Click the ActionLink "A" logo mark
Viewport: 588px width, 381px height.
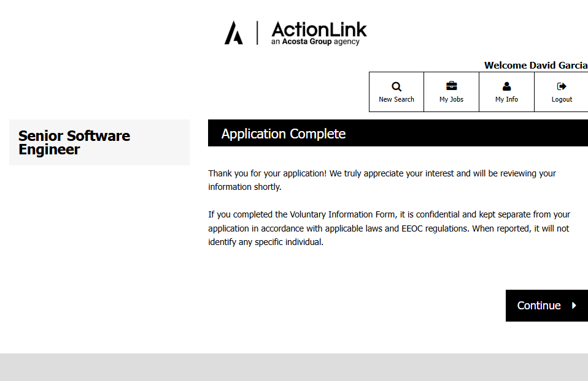coord(233,33)
